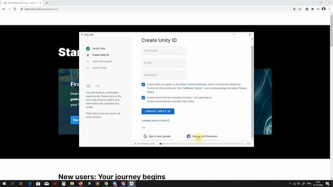Click the Create Unity ID step
The width and height of the screenshot is (333, 187).
[100, 55]
